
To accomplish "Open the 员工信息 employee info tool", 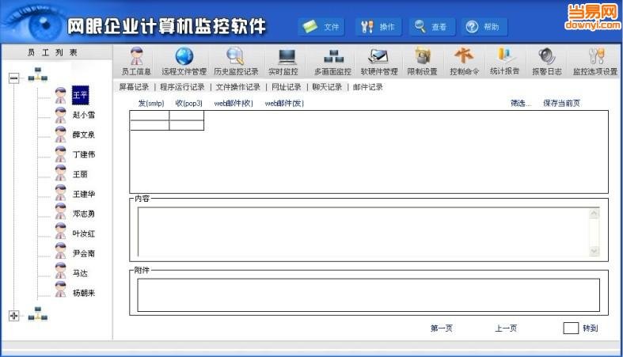I will tap(136, 61).
